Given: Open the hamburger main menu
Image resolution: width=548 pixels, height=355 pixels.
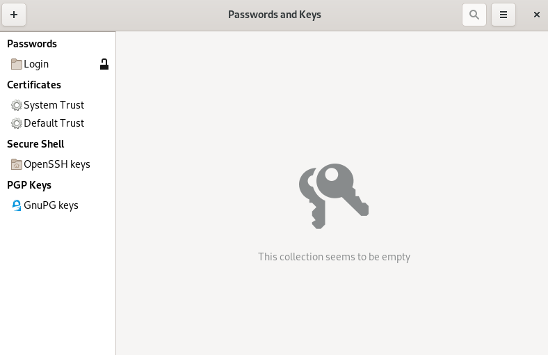Looking at the screenshot, I should (x=503, y=15).
